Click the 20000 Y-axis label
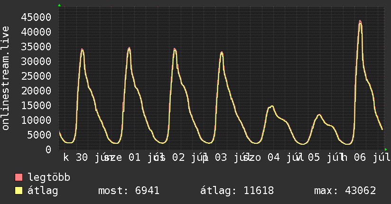This screenshot has width=391, height=204. pos(36,91)
